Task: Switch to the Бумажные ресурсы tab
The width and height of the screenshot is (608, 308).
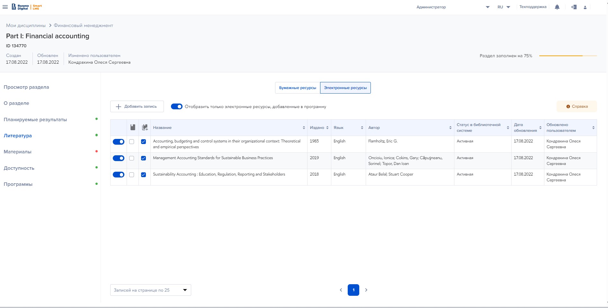Action: click(x=298, y=88)
